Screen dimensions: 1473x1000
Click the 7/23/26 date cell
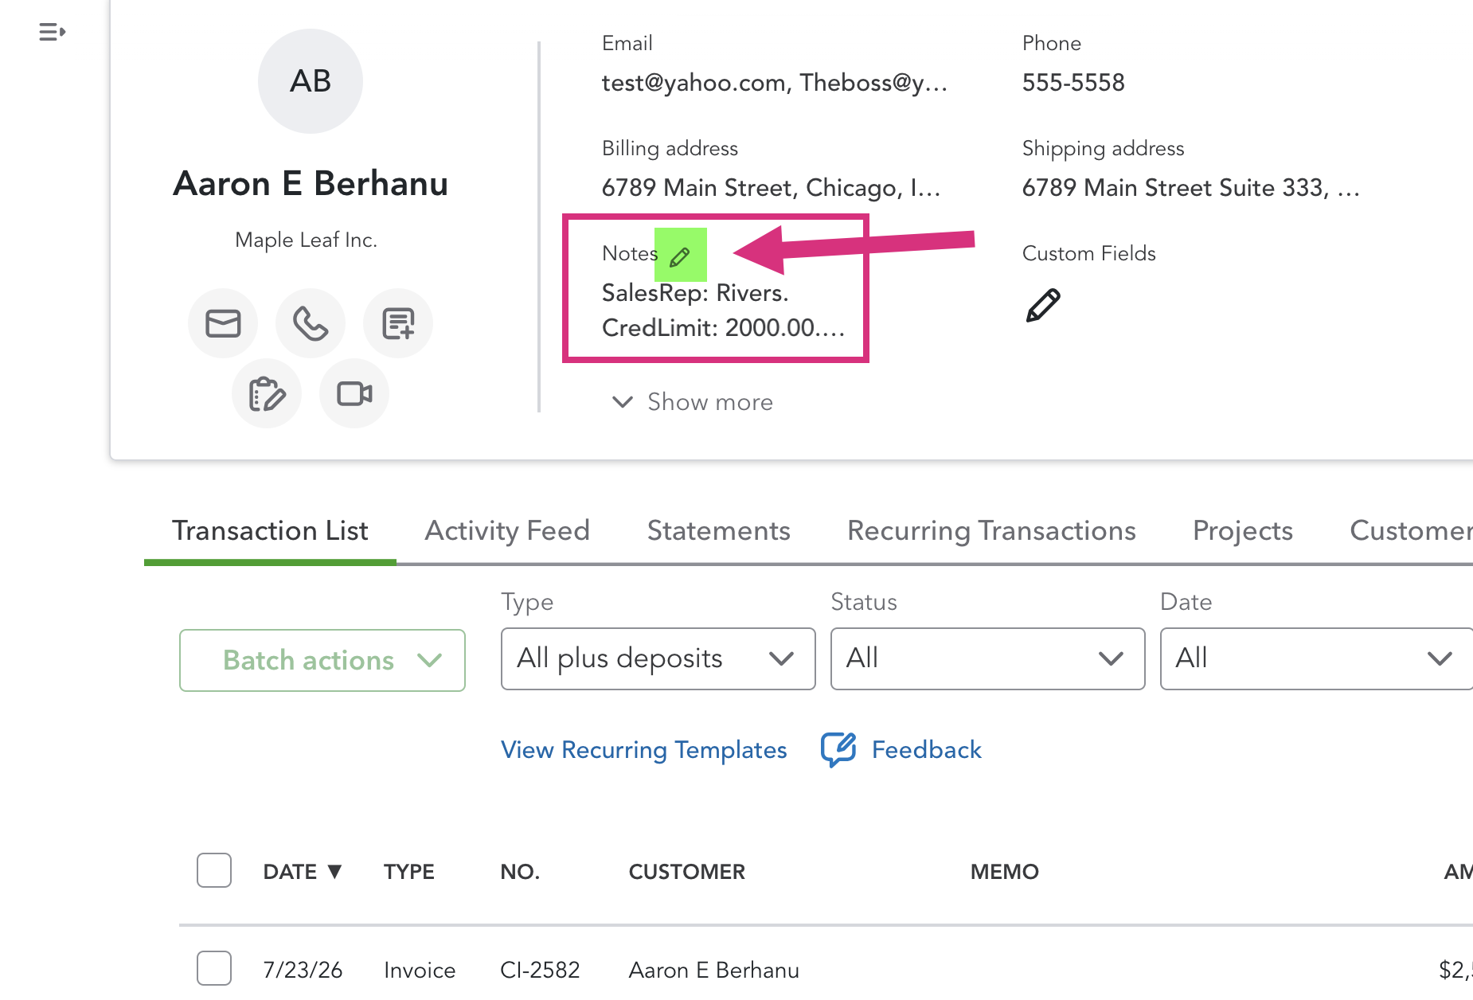point(303,970)
